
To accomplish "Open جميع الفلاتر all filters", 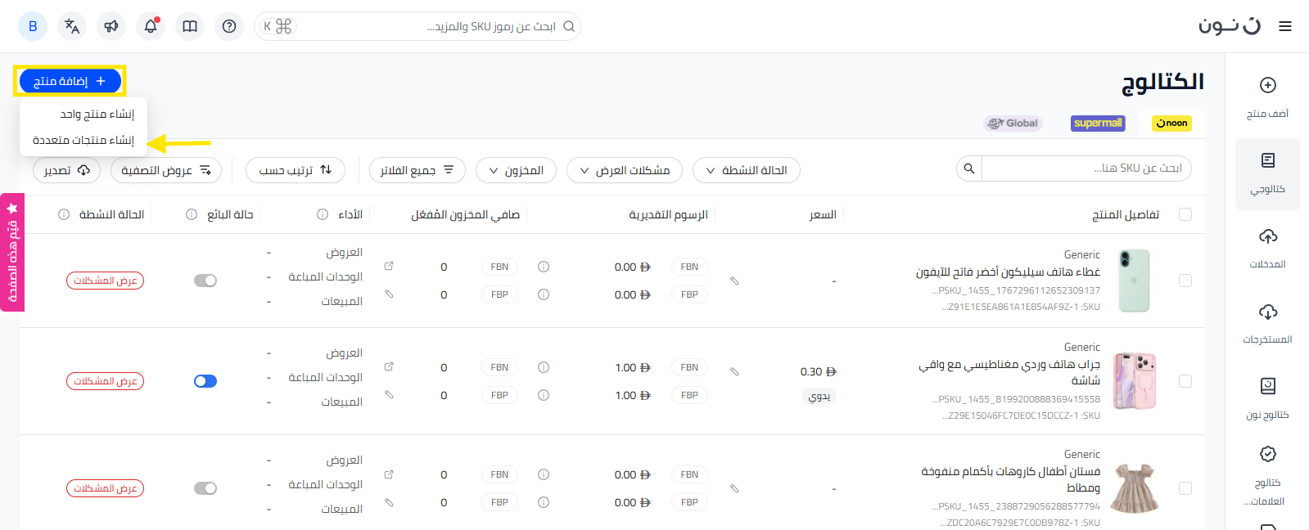I will (x=418, y=170).
